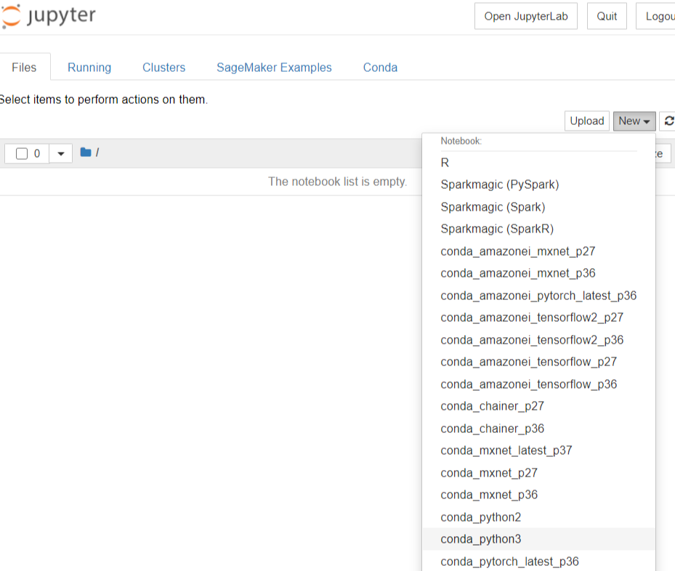675x571 pixels.
Task: Select Sparkmagic (PySpark) kernel
Action: (x=538, y=185)
